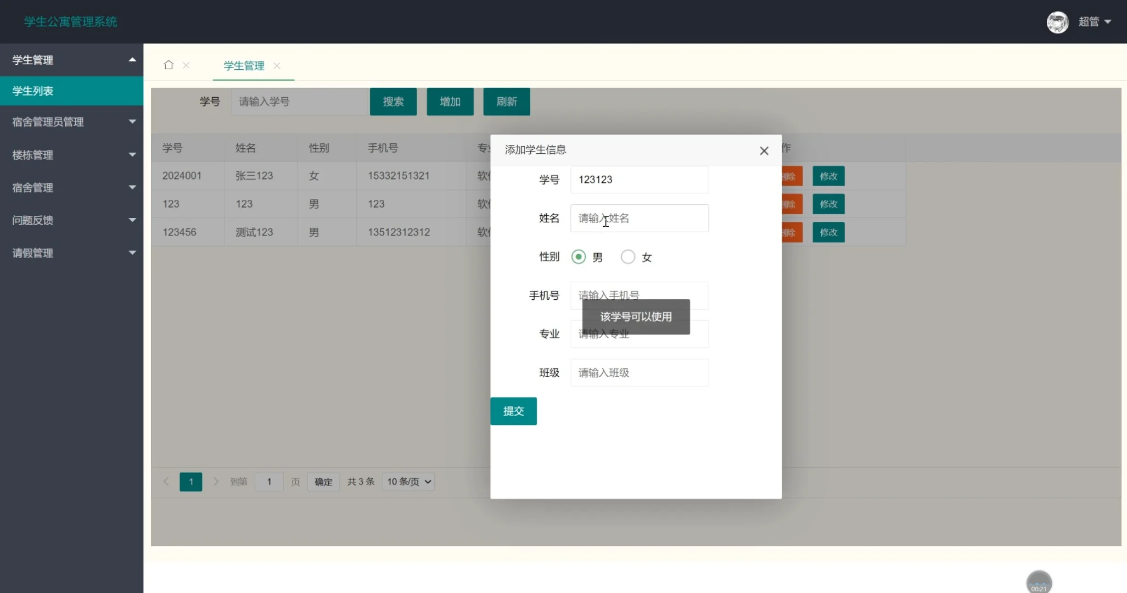
Task: Expand the 宿舍管理员管理 sidebar section
Action: [71, 121]
